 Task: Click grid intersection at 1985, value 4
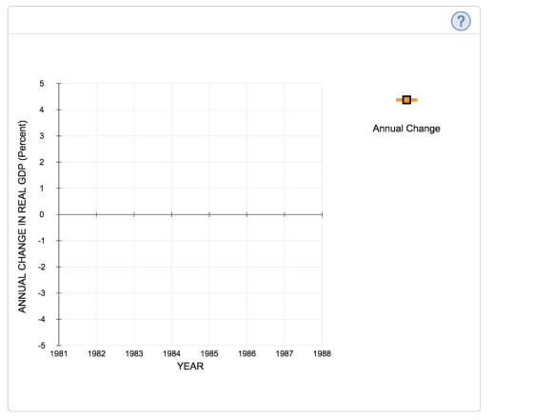[x=209, y=110]
